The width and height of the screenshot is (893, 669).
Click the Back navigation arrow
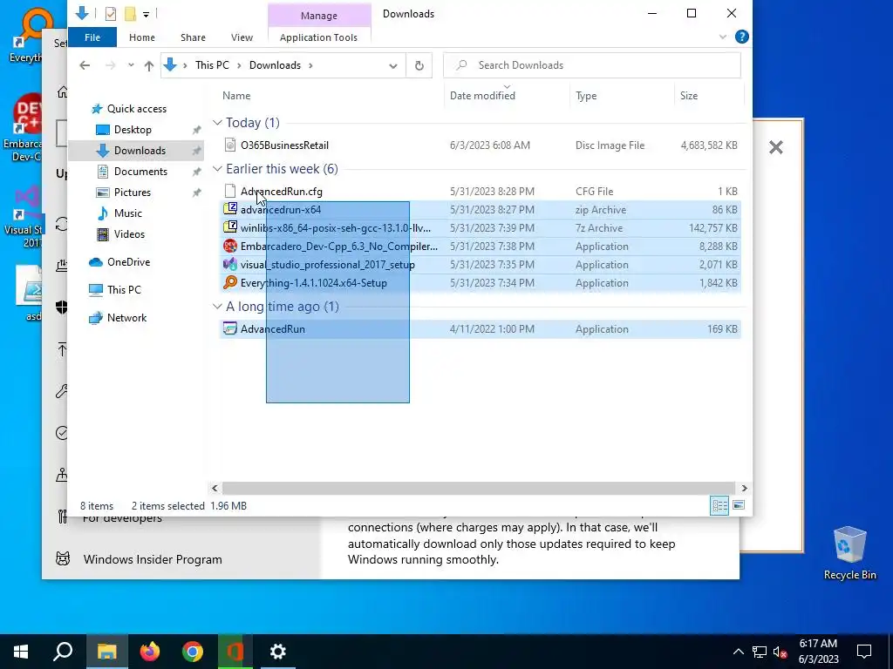85,65
